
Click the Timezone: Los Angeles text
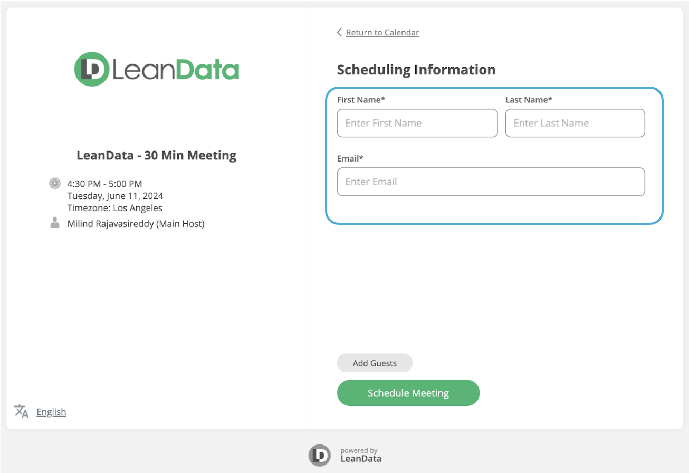coord(114,208)
